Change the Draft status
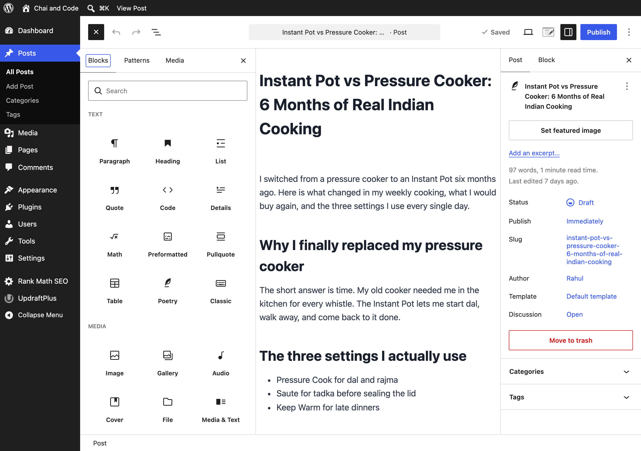This screenshot has height=451, width=641. [580, 202]
